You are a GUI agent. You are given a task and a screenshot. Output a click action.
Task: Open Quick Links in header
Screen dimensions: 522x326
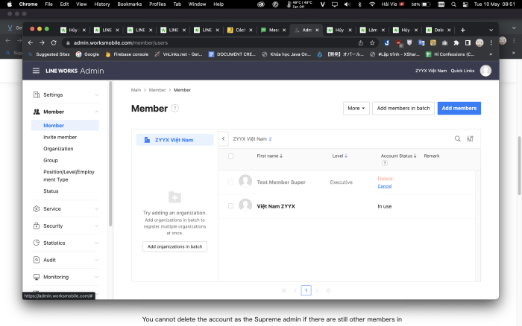click(462, 71)
